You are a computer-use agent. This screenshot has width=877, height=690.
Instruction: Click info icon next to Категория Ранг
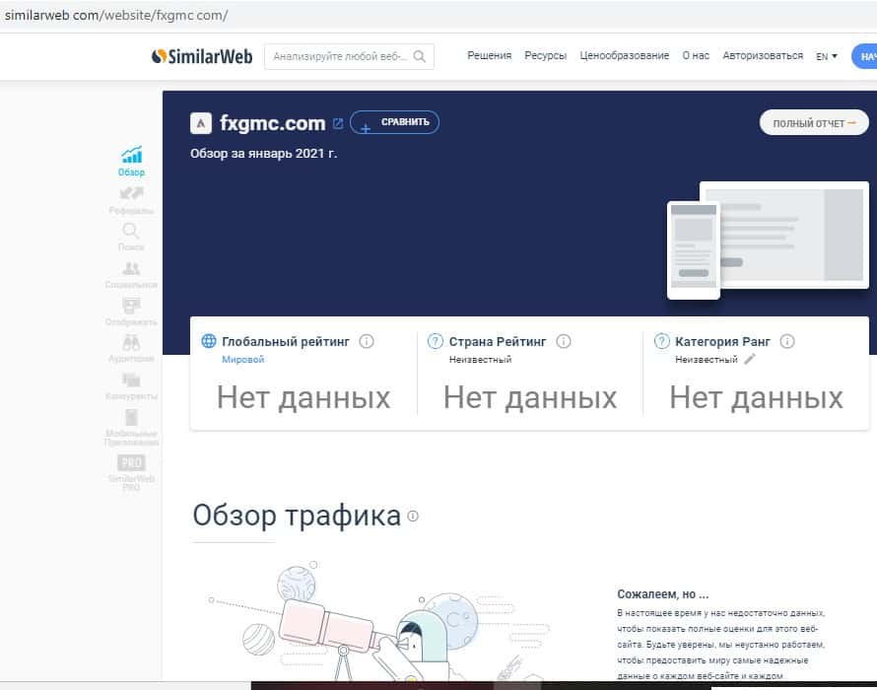(x=787, y=341)
